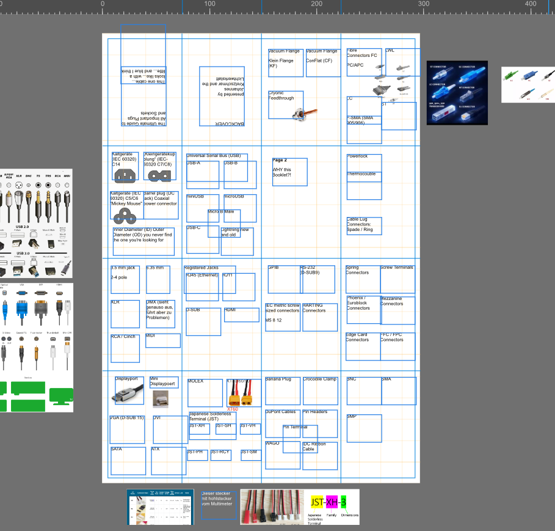This screenshot has width=555, height=531.
Task: Select the 'Klein Flange (KF)' text frame
Action: click(286, 63)
